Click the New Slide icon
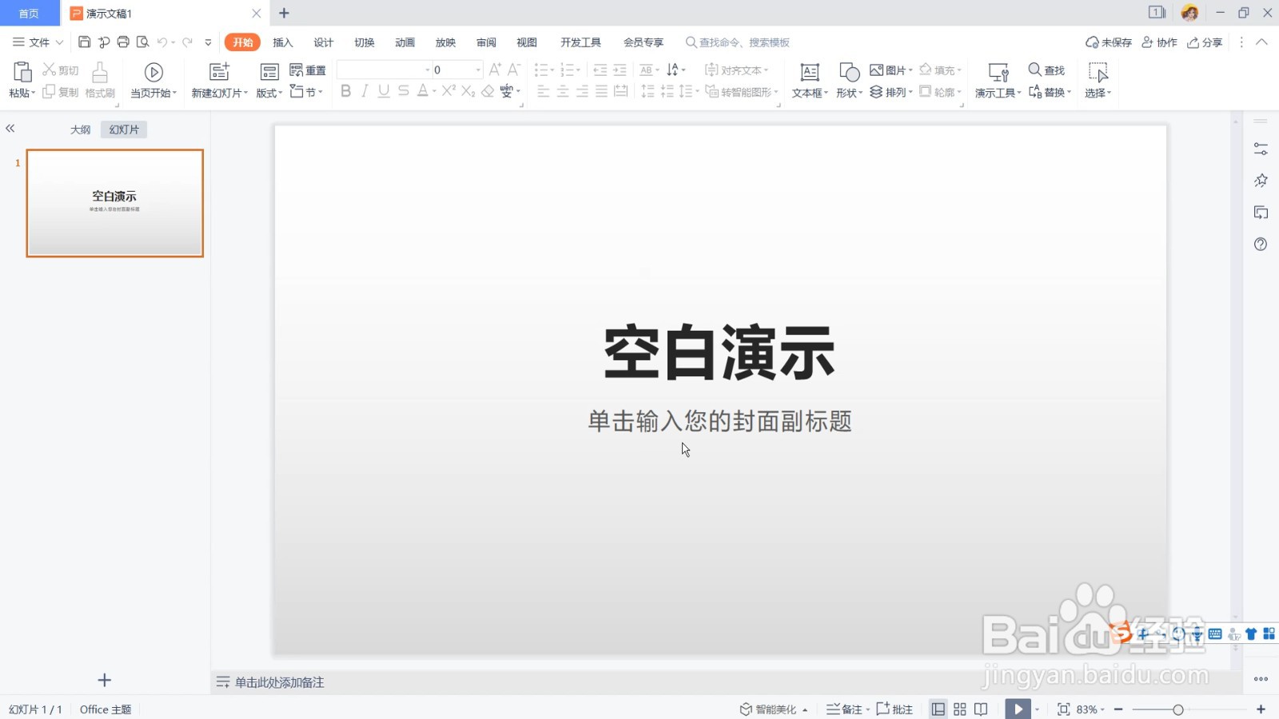This screenshot has width=1279, height=719. point(219,72)
